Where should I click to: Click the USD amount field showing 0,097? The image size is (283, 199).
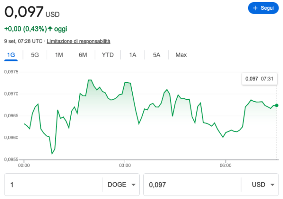(192, 185)
